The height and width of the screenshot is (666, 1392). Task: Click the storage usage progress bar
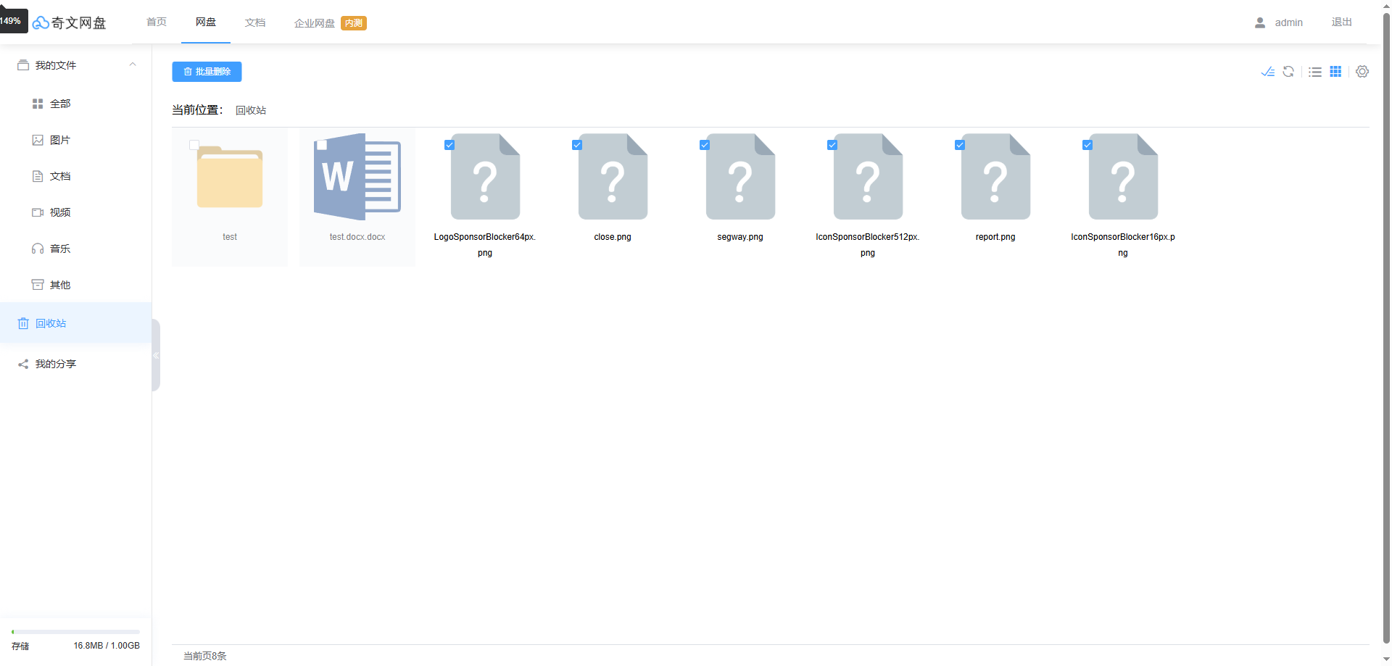point(75,632)
